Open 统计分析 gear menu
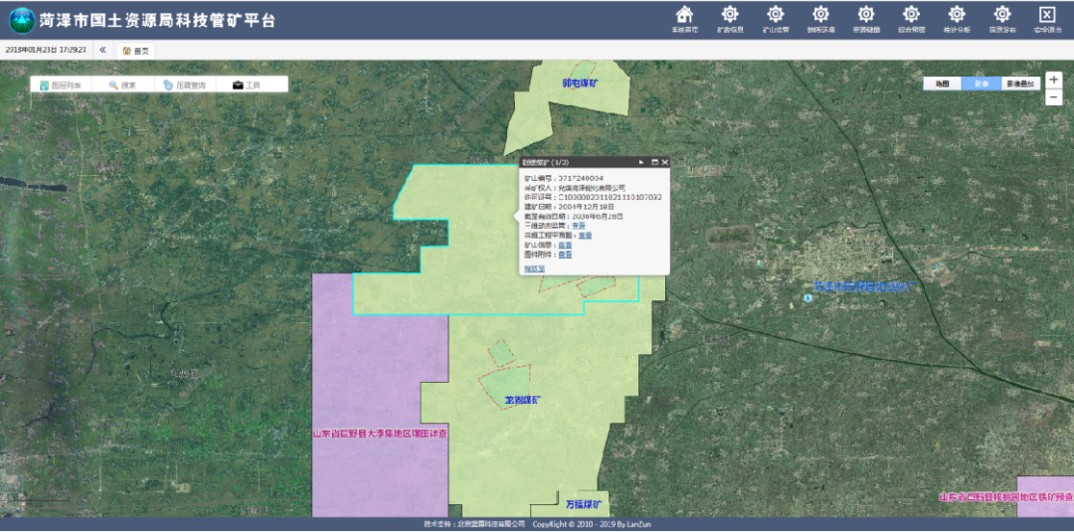1074x532 pixels. (957, 14)
